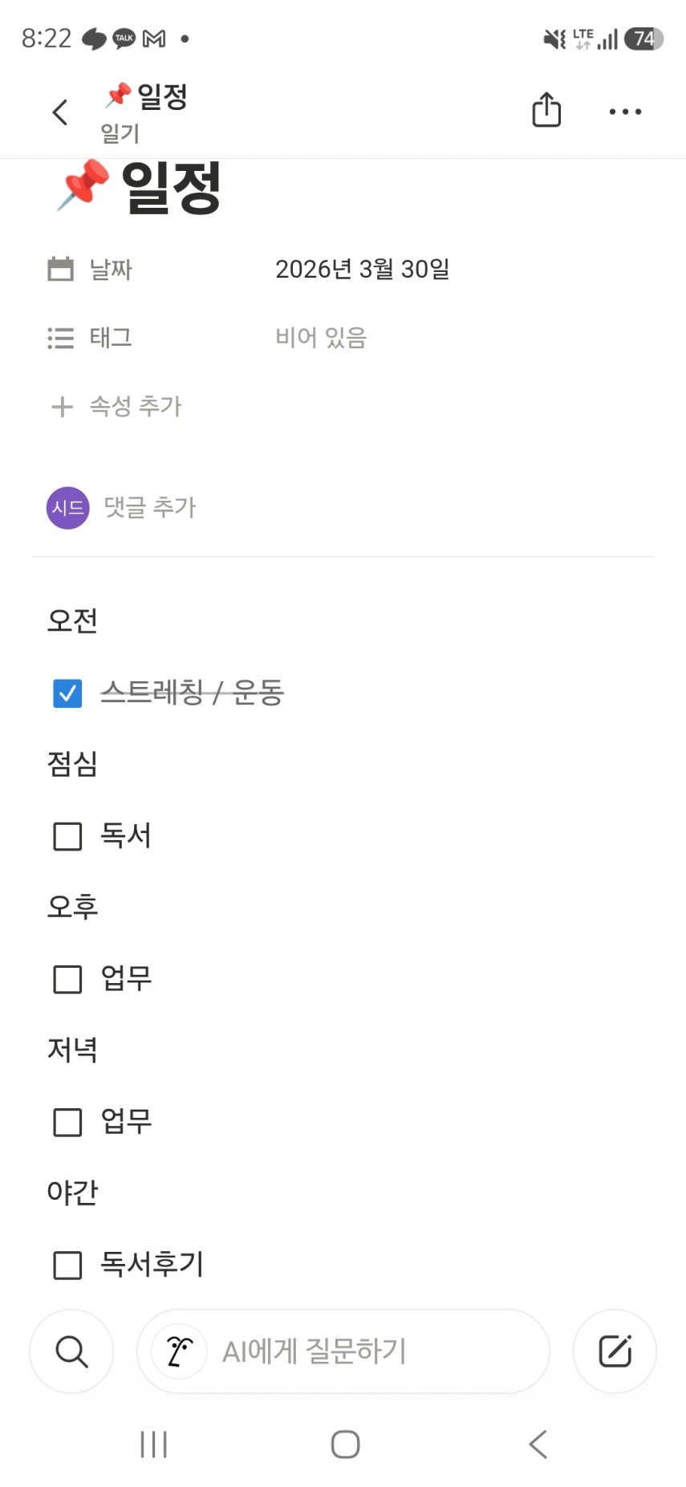686x1487 pixels.
Task: Tap the AI assistant face icon
Action: 180,1351
